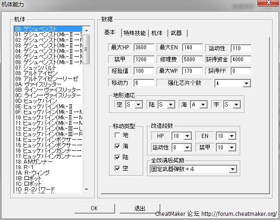
Task: Open the 运动性 upgrade level dropdown
Action: (x=188, y=148)
